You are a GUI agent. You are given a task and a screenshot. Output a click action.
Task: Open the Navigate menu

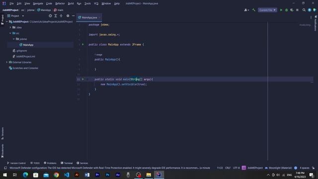click(x=38, y=3)
